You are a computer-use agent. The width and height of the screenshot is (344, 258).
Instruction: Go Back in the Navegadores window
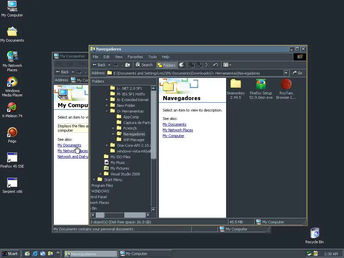99,65
